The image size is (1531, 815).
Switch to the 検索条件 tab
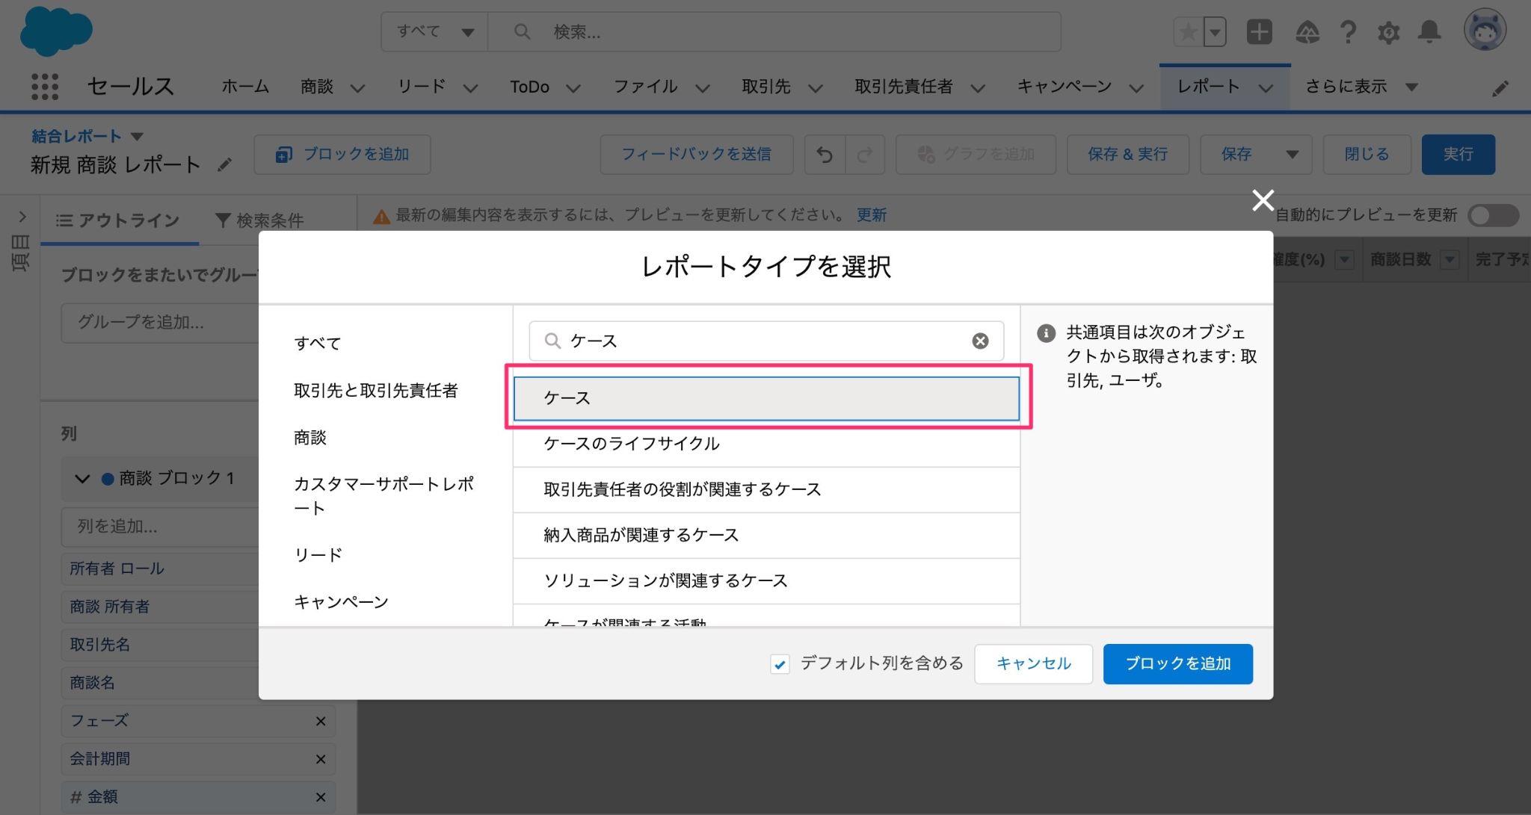pyautogui.click(x=259, y=220)
